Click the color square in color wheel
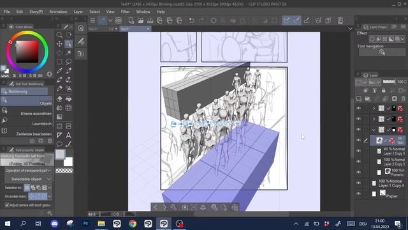 pyautogui.click(x=27, y=52)
